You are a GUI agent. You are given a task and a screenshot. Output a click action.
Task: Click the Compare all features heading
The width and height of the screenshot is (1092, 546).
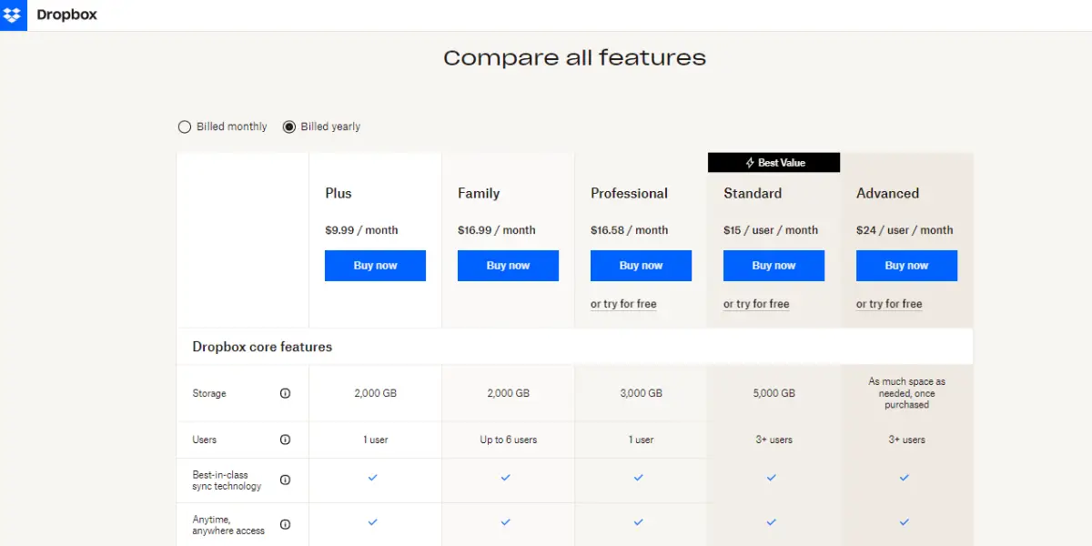click(574, 58)
